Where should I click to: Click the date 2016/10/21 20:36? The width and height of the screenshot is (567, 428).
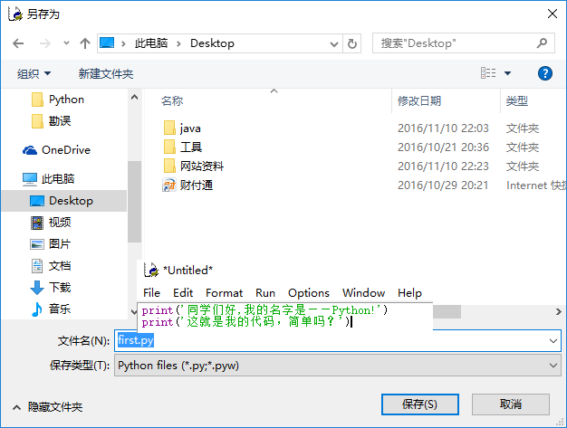443,147
